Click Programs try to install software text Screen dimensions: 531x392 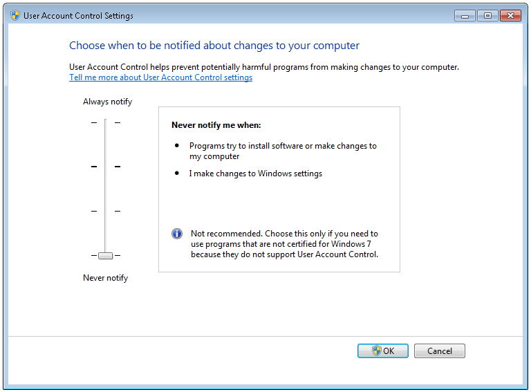[283, 151]
